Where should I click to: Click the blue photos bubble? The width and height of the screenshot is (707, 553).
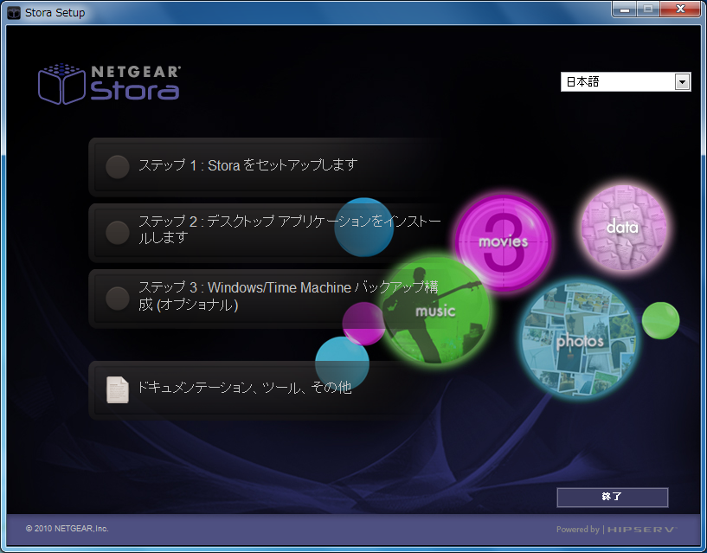click(x=579, y=340)
